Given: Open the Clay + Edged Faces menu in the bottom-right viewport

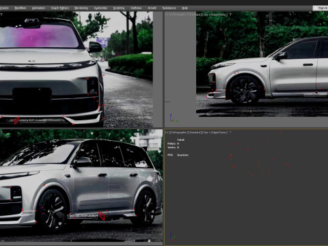Looking at the screenshot, I should 215,133.
